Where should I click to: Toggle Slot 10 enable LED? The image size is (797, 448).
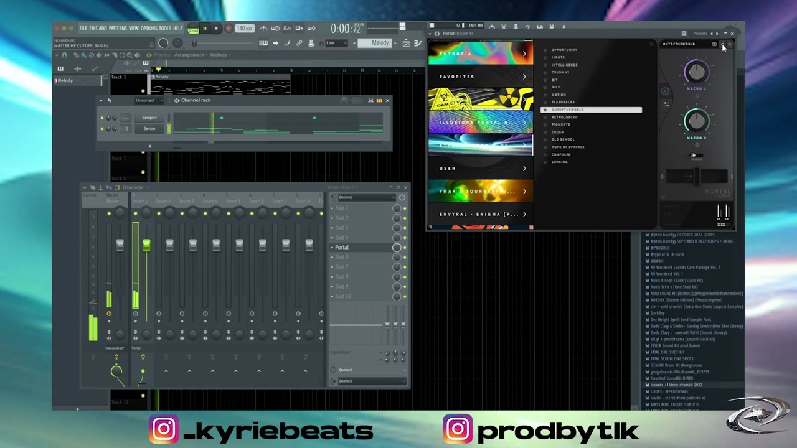click(405, 296)
